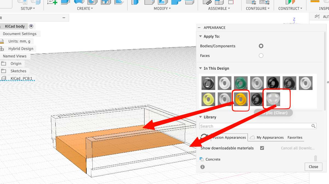Select the Faces radio button

coord(261,56)
